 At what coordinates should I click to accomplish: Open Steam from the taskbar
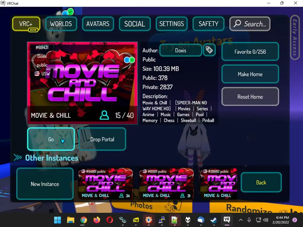click(214, 220)
